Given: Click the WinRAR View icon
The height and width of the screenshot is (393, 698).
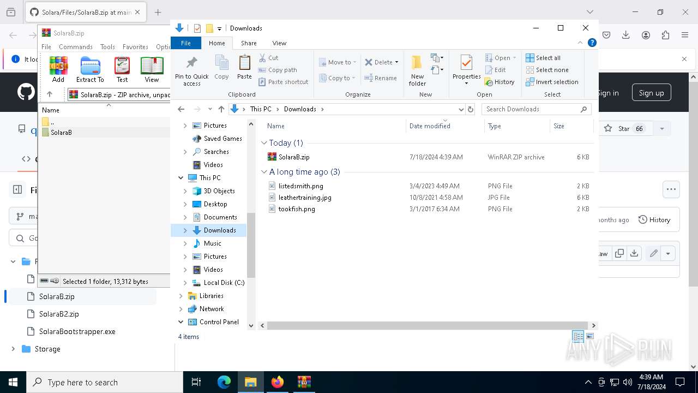Looking at the screenshot, I should 152,69.
